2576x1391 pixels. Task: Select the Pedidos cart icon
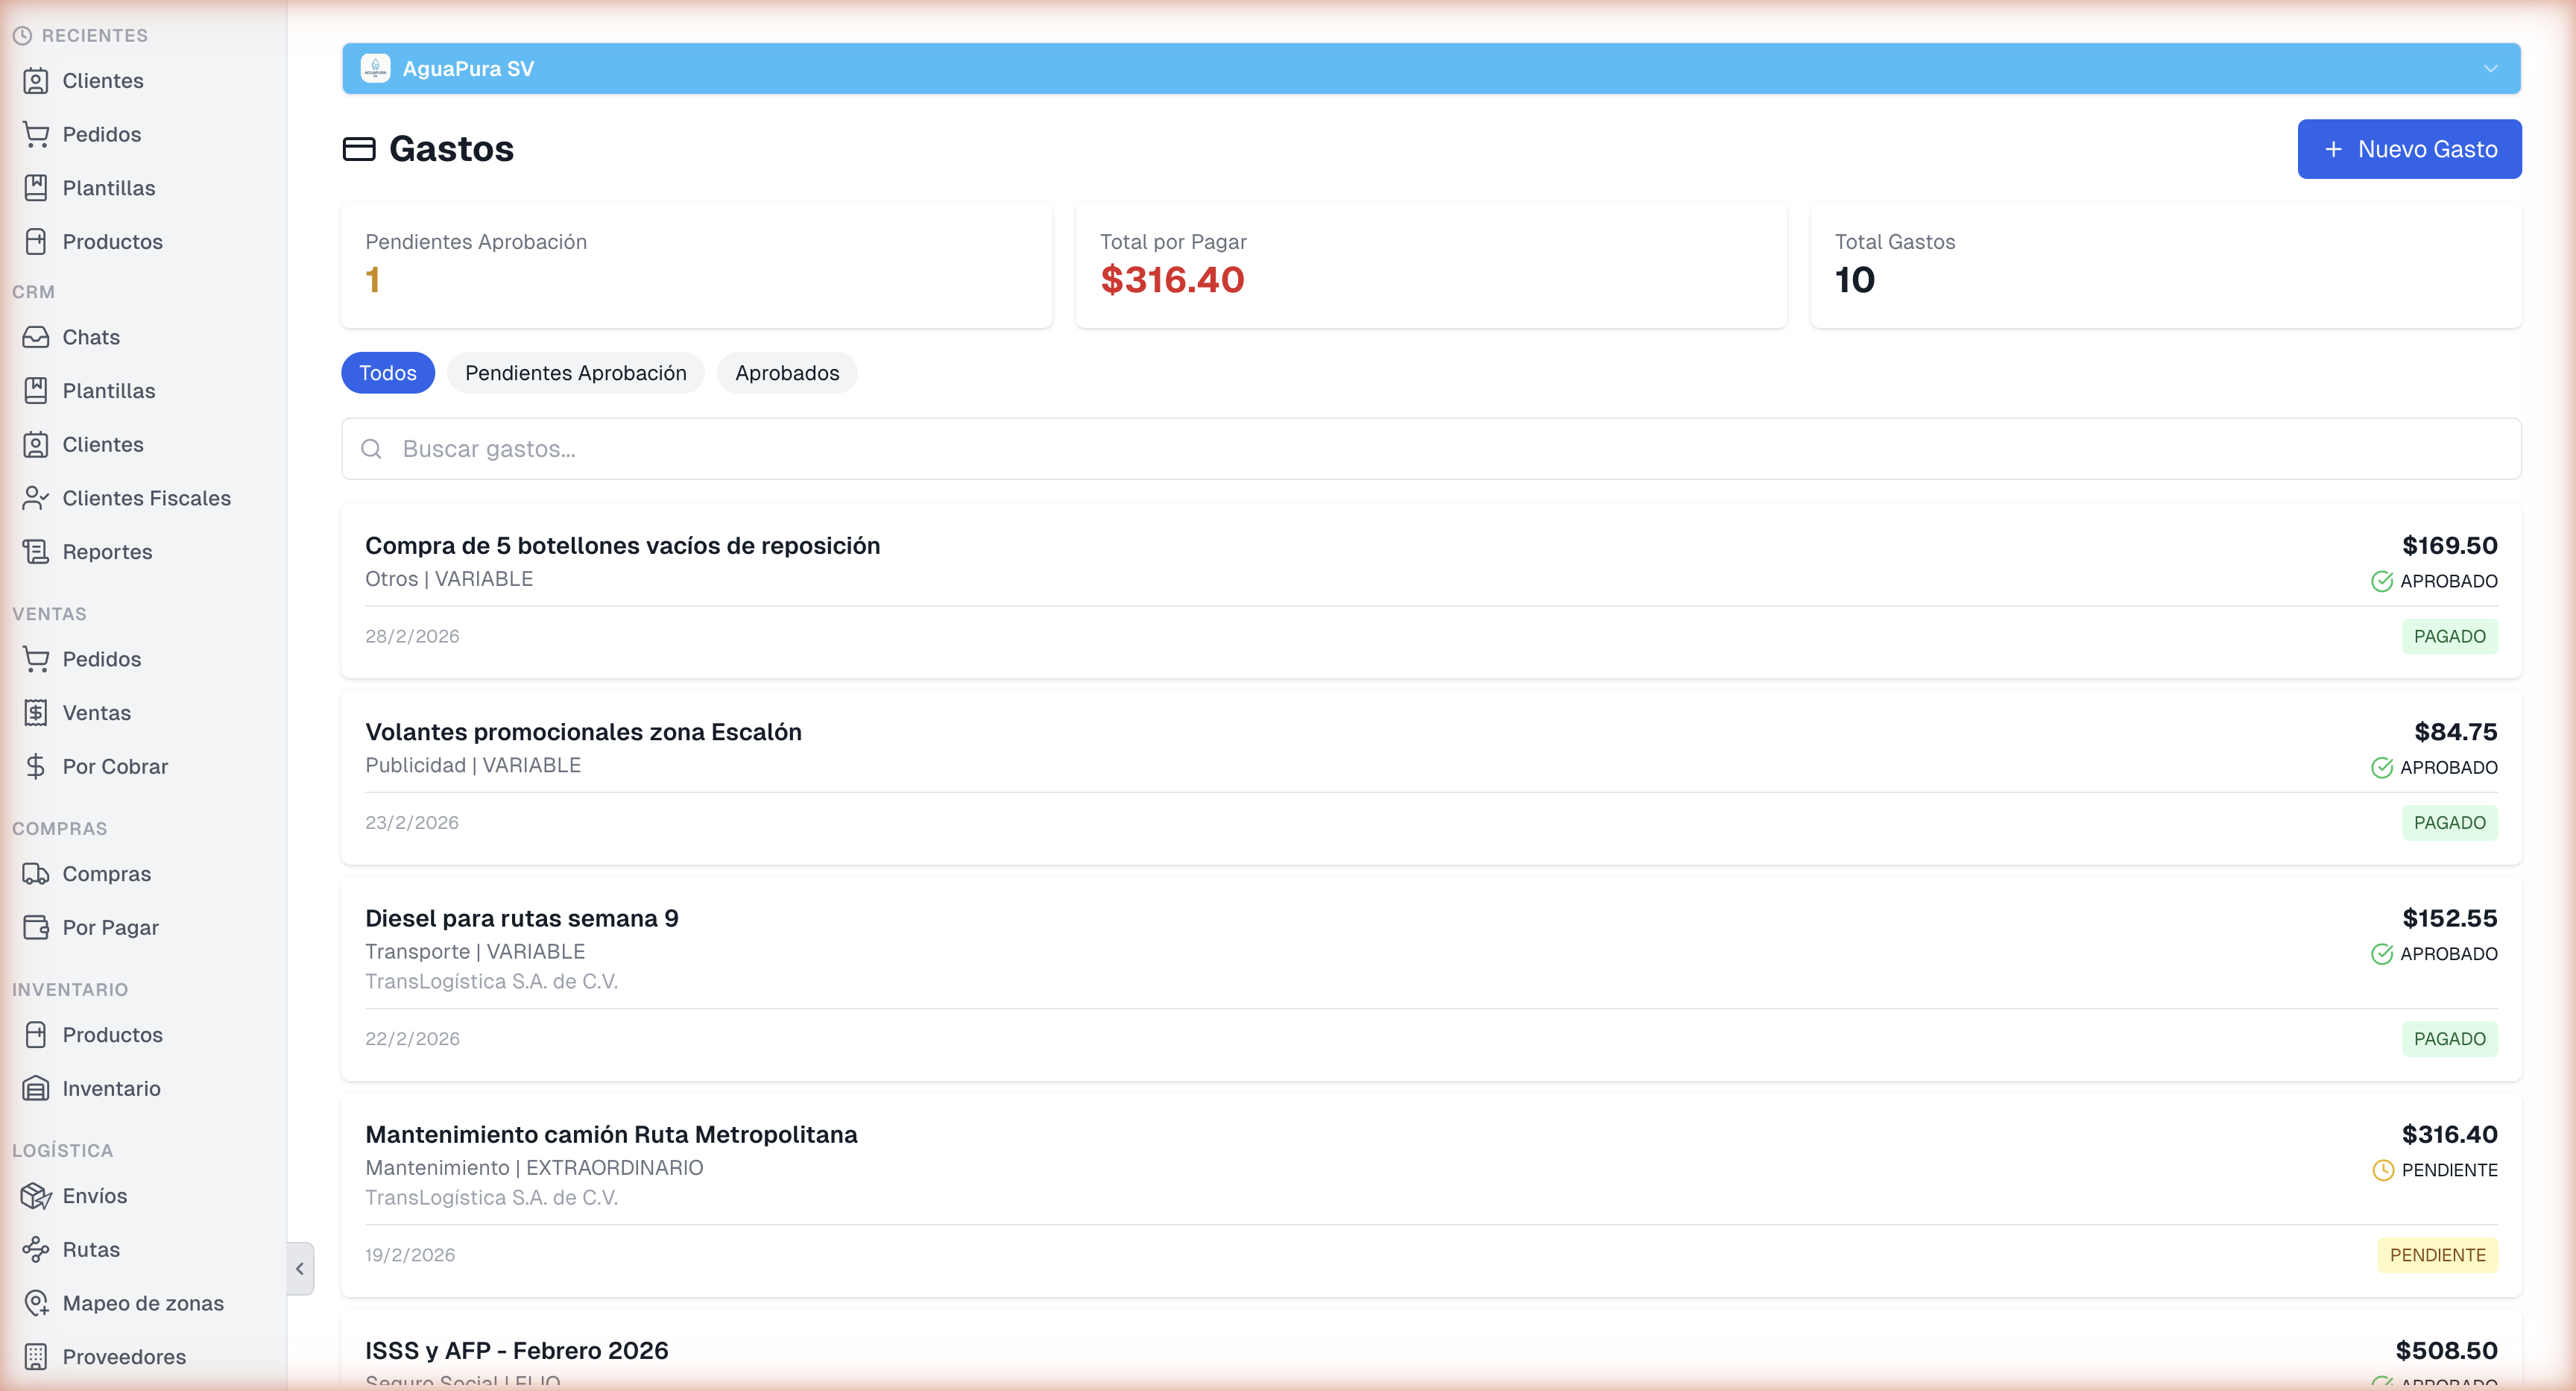tap(36, 134)
